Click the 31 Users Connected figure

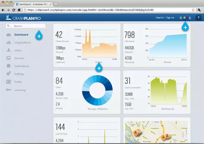pyautogui.click(x=128, y=81)
